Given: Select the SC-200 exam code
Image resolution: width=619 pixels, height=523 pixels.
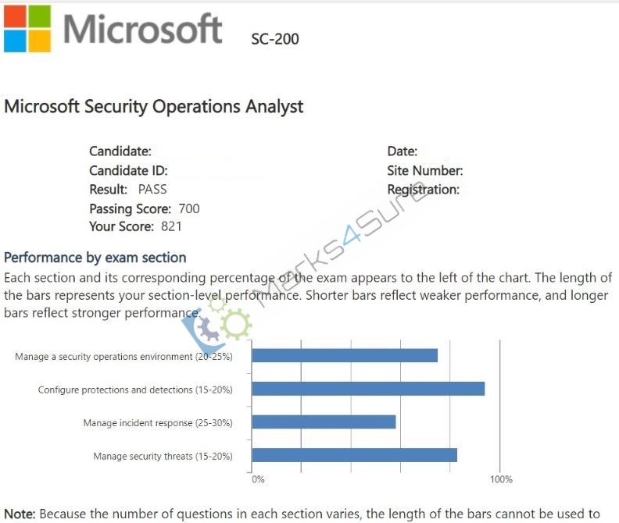Looking at the screenshot, I should coord(275,39).
